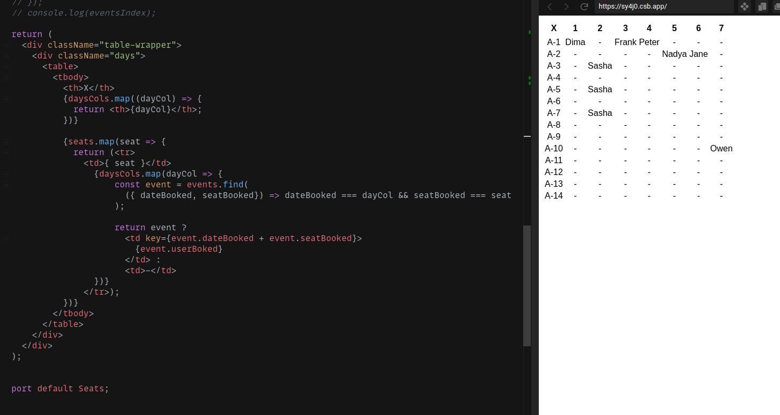Click "events.find(" in the code
The height and width of the screenshot is (415, 780).
pyautogui.click(x=218, y=185)
